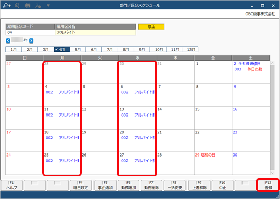
Task: Click scroll-down arrow of calendar scrollbar
Action: [x=272, y=173]
